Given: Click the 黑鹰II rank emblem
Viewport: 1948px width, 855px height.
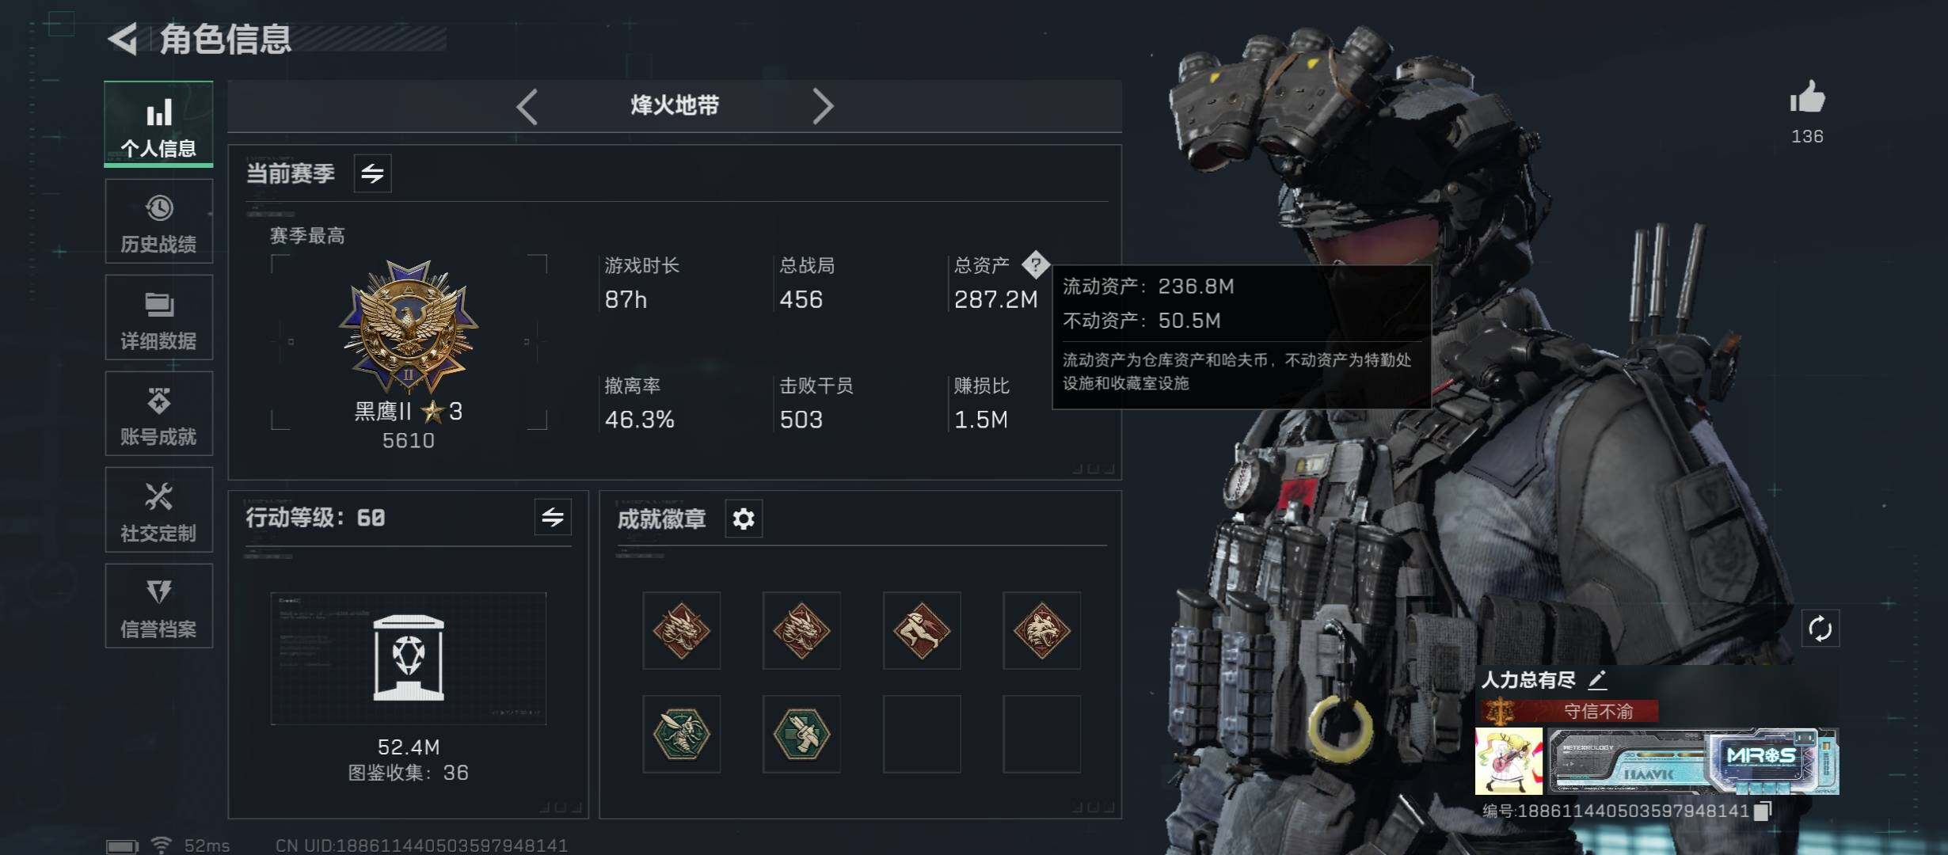Looking at the screenshot, I should click(x=409, y=327).
